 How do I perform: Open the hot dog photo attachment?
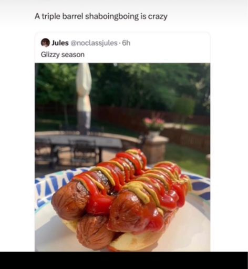coord(122,157)
